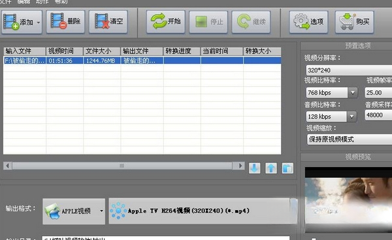Viewport: 392px width, 240px height.
Task: Open settings with the 选项 button
Action: click(308, 22)
